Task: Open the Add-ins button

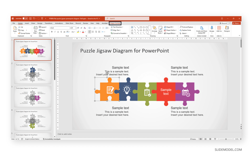Action: click(219, 29)
